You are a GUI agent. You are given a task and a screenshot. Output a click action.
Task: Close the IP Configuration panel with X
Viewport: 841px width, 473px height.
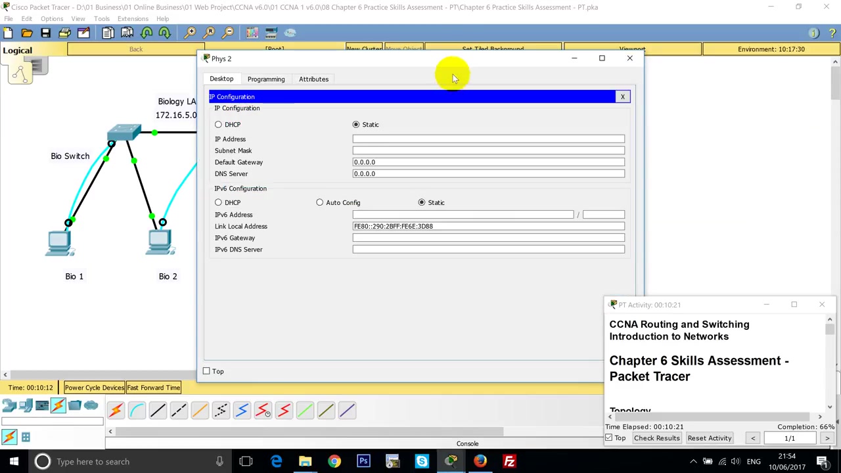point(622,97)
